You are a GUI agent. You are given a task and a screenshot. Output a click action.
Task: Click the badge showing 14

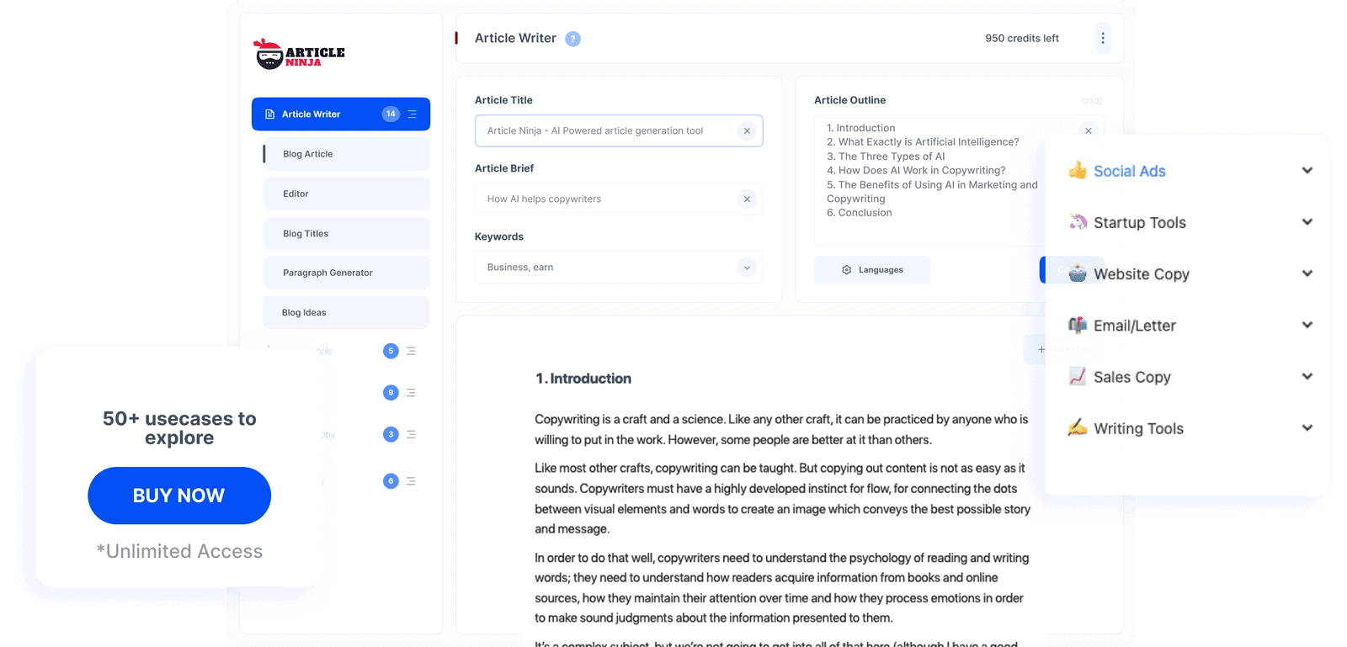tap(391, 114)
